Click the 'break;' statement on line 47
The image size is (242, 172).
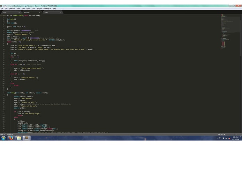(17, 85)
